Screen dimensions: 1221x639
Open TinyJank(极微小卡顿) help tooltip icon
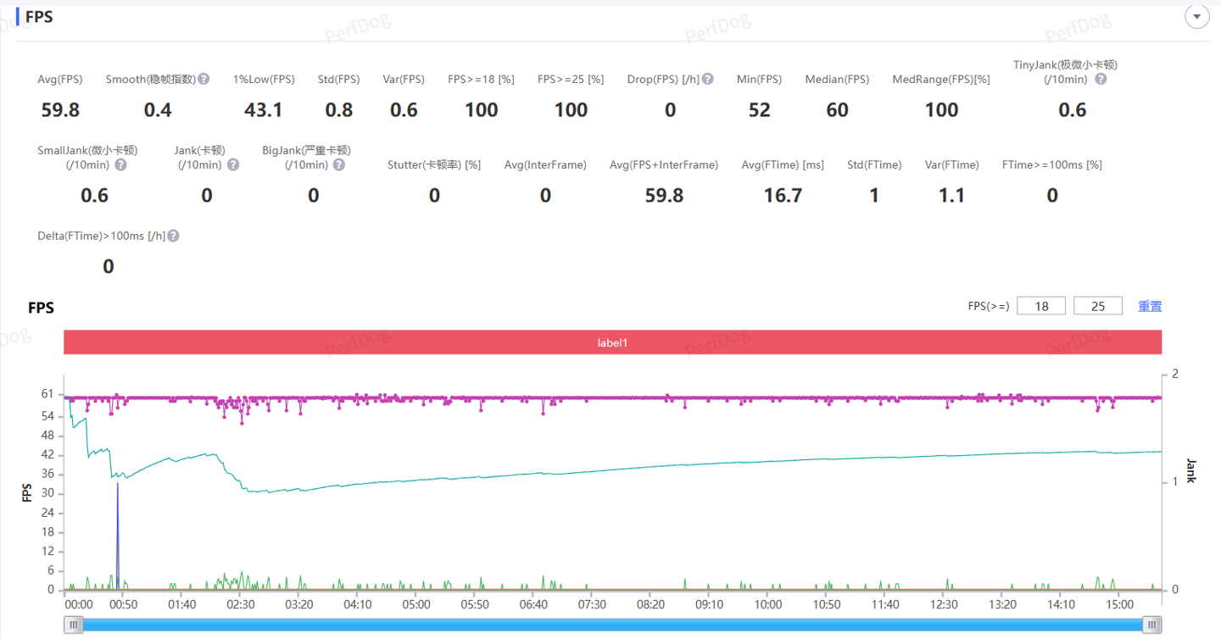(1101, 79)
